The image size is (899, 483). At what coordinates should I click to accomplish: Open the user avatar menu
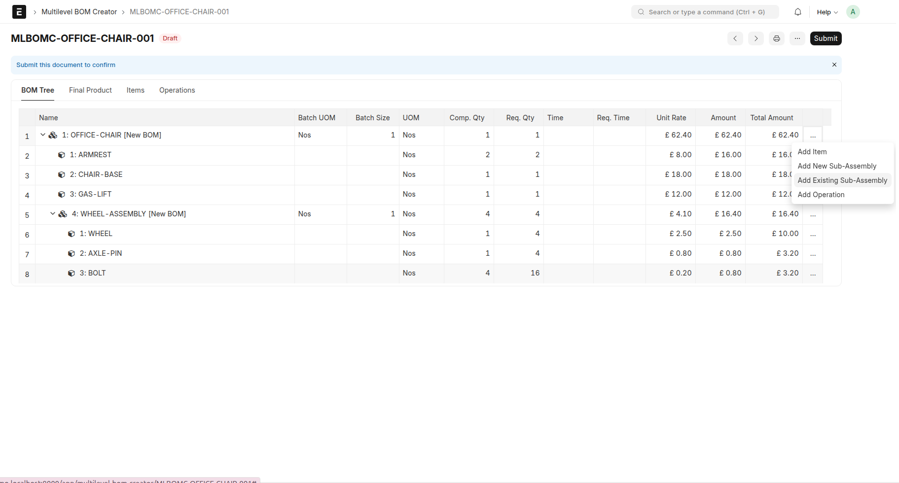click(853, 11)
